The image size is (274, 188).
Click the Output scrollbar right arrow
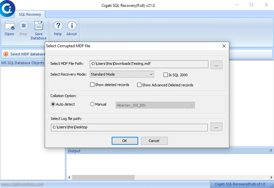(x=271, y=177)
